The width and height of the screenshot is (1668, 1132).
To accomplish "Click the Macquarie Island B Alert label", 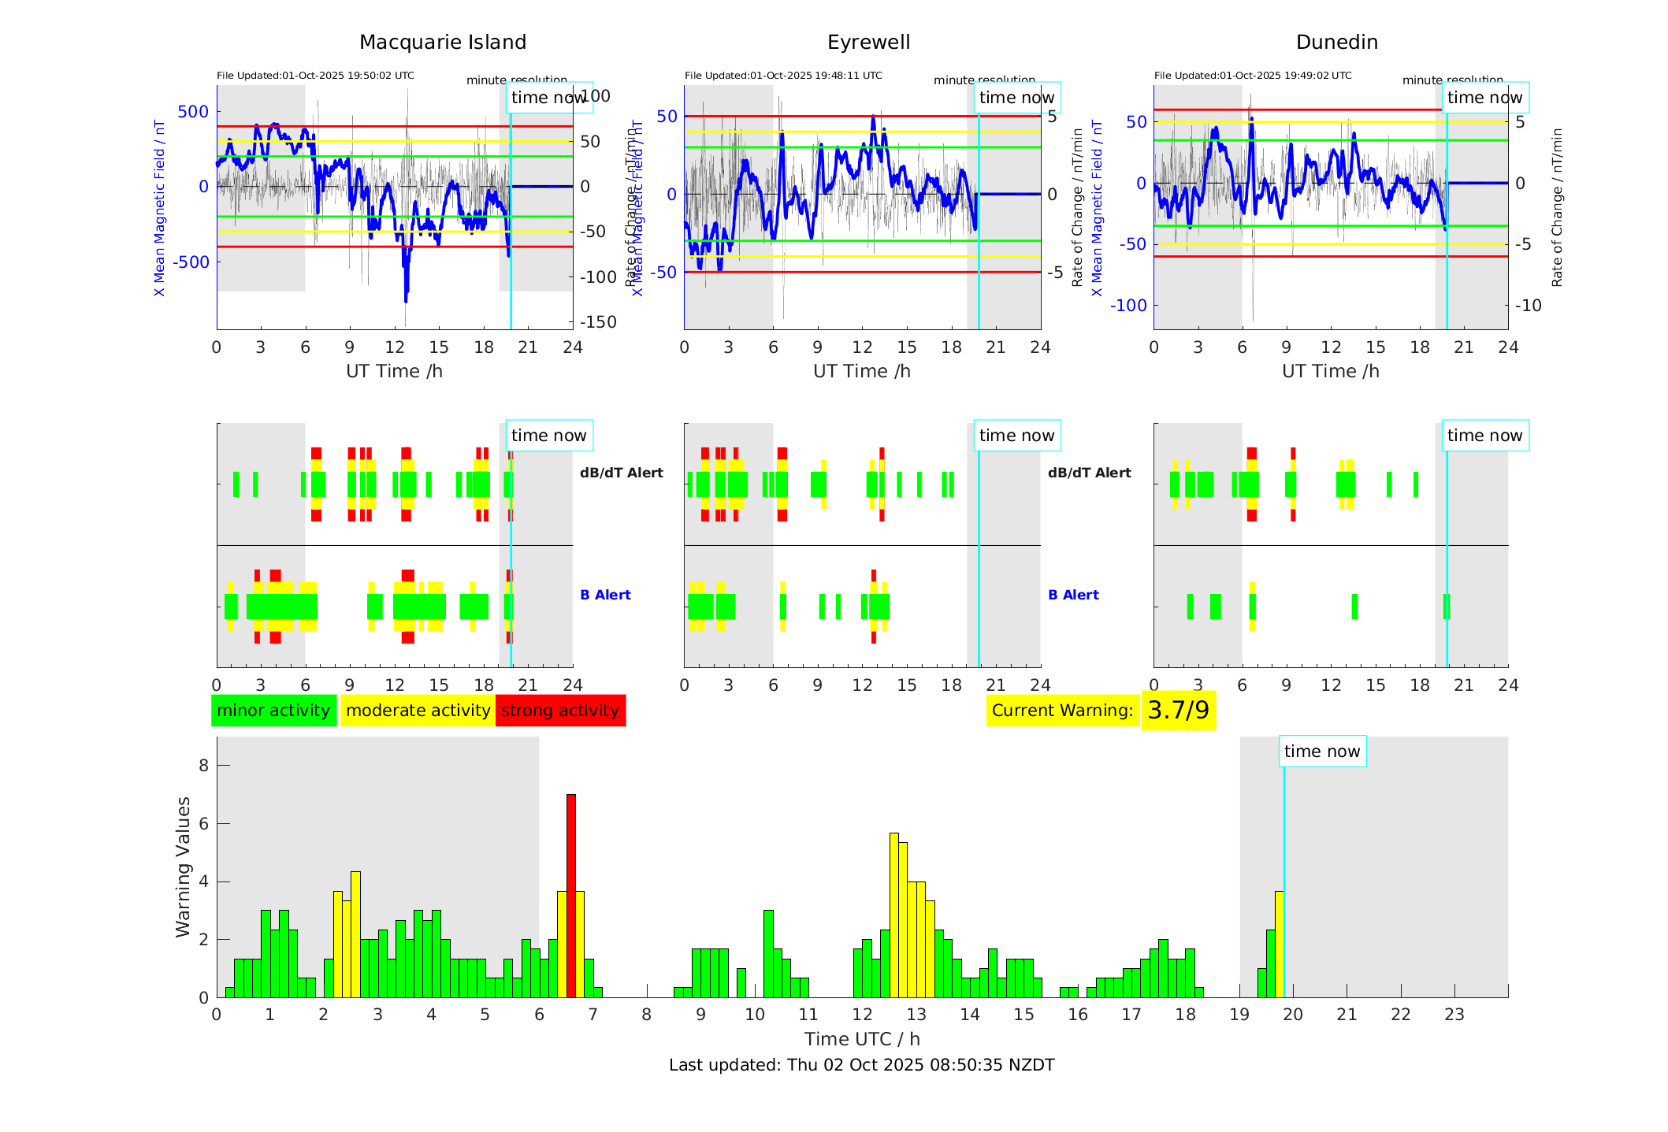I will [605, 595].
